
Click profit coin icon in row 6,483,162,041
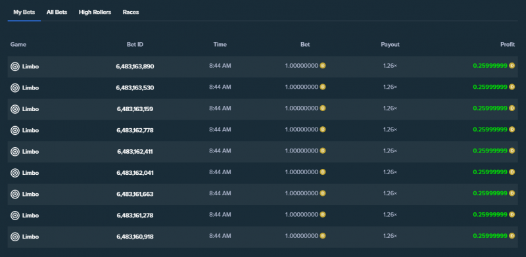click(512, 172)
